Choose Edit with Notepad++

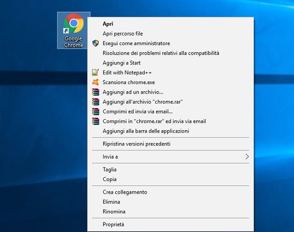[x=171, y=73]
